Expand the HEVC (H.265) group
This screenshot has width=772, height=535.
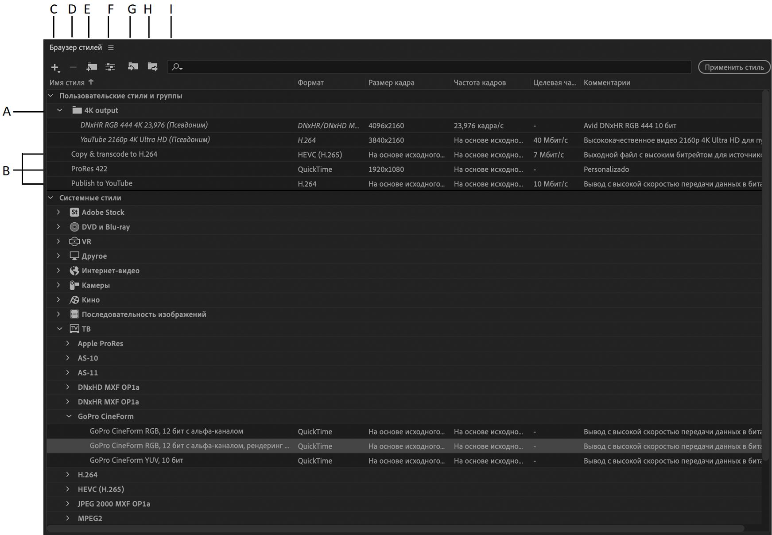(x=68, y=489)
